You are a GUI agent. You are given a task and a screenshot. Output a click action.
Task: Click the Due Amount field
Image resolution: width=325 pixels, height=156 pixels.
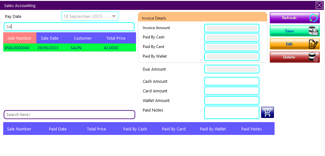[231, 69]
